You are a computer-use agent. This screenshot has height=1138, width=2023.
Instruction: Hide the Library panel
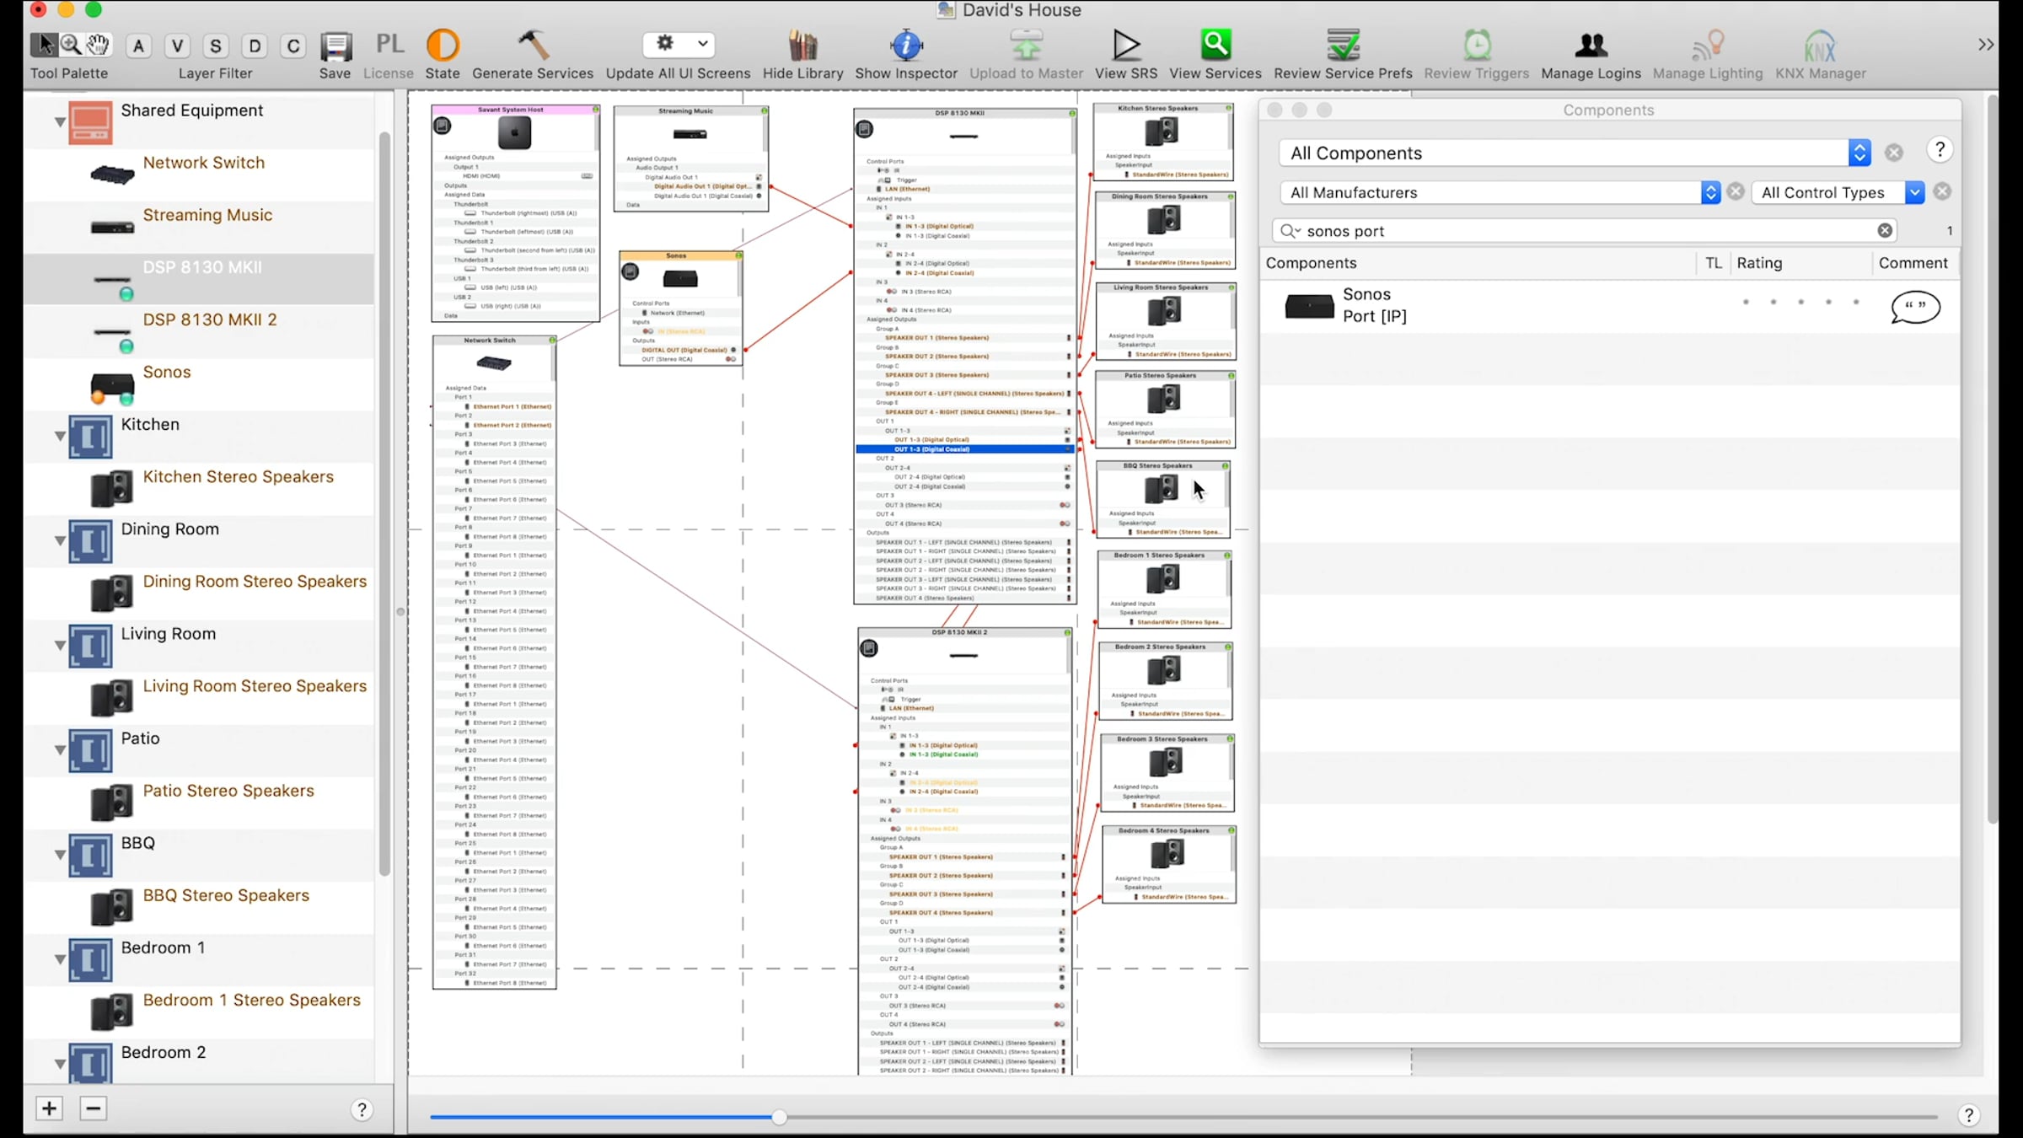802,46
